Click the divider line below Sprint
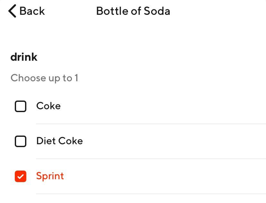Screen dimensions: 266x203 click(151, 194)
